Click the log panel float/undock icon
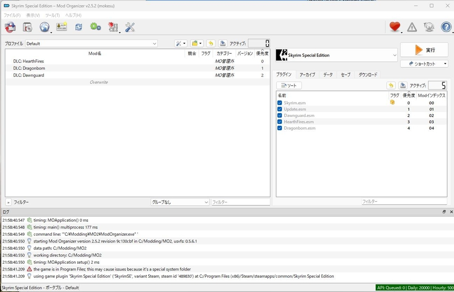Viewport: 454px width, 292px height. pos(444,212)
